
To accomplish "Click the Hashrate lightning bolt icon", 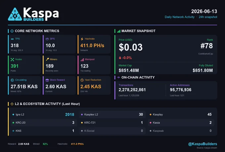I will tap(82, 39).
